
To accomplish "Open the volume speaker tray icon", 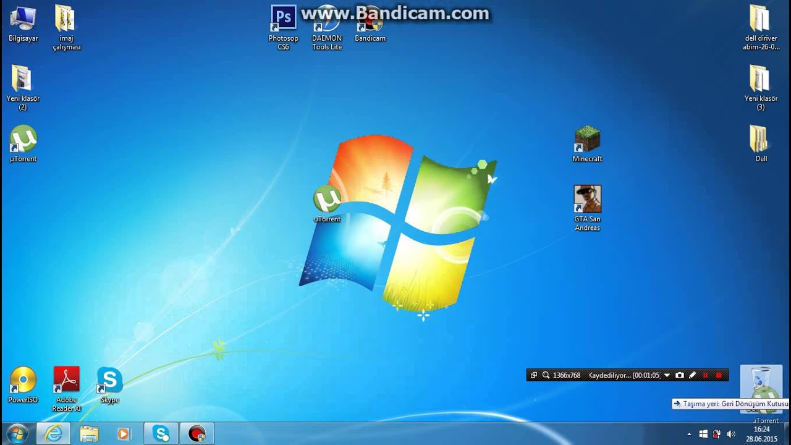I will [731, 434].
